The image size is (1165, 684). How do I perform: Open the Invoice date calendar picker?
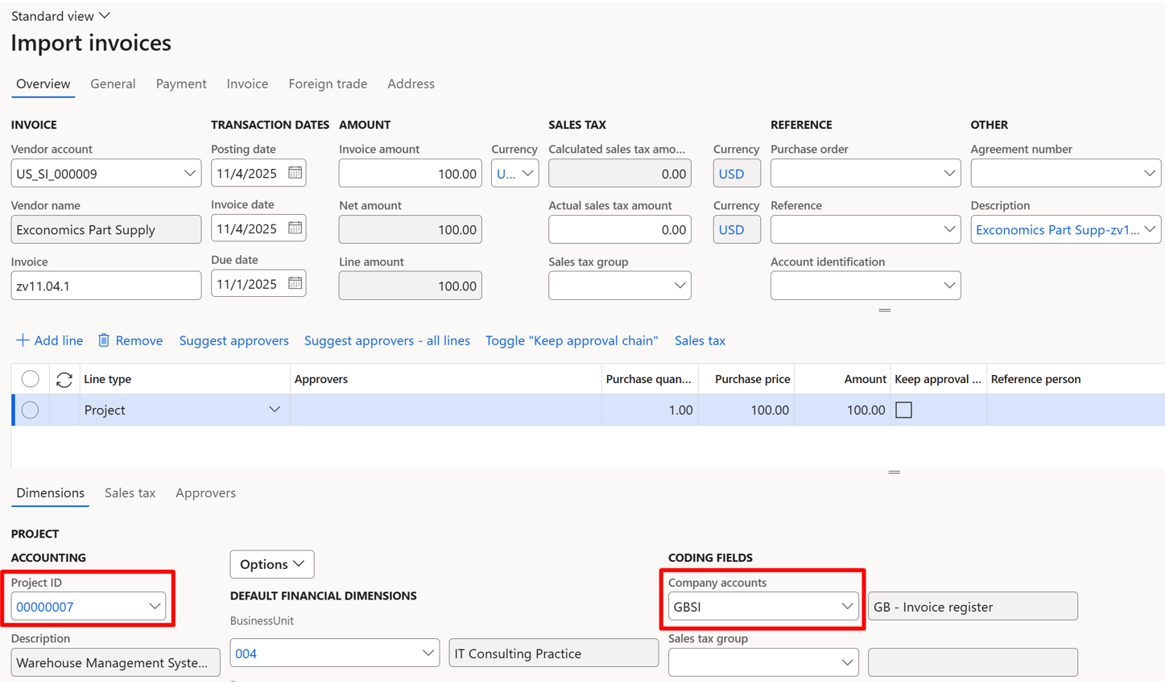pos(295,229)
